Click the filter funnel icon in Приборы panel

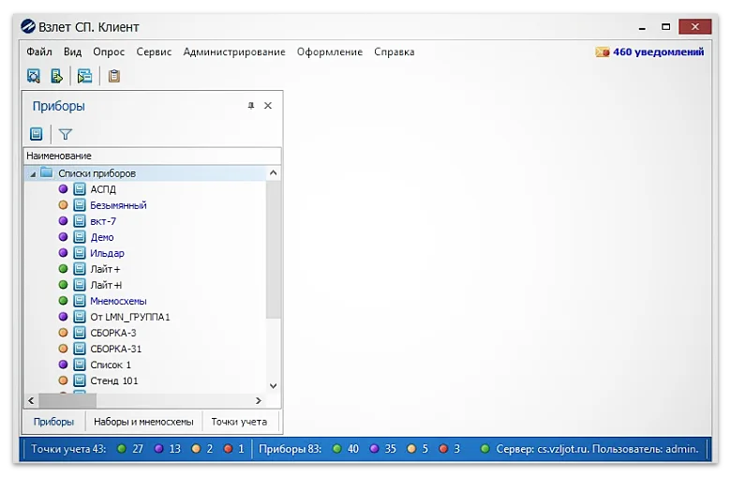coord(65,134)
